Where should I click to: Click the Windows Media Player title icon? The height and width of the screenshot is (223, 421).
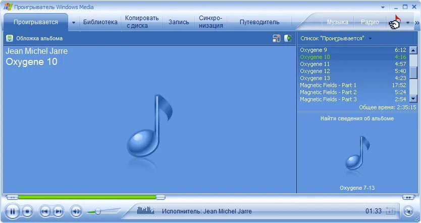[x=8, y=7]
